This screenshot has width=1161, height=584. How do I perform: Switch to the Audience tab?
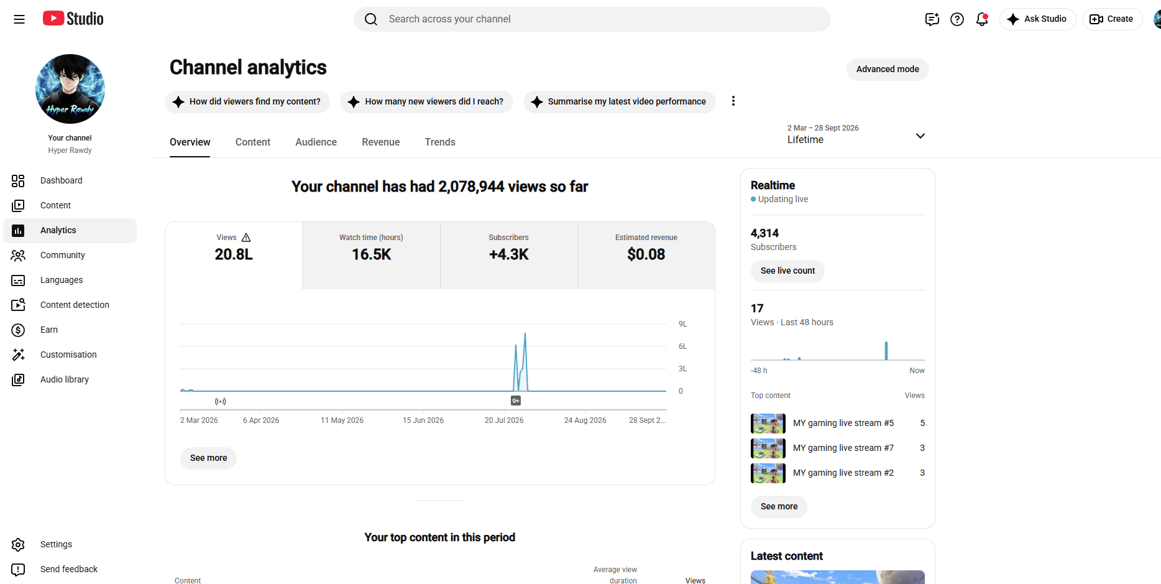pos(316,142)
